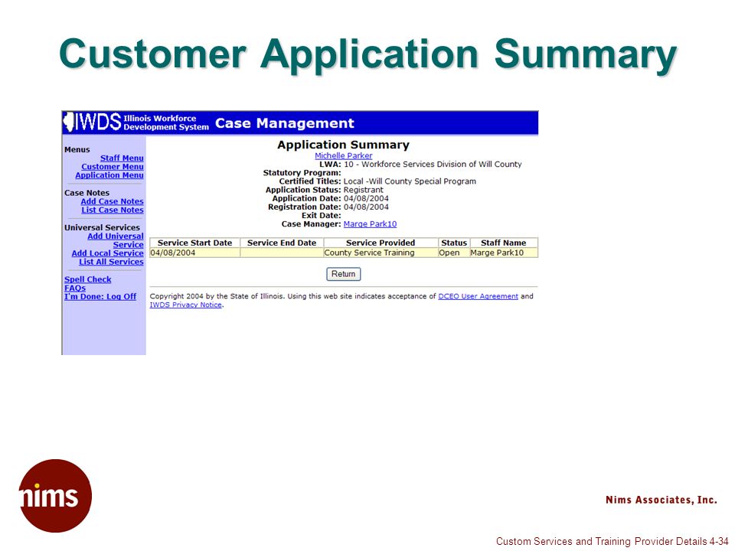Image resolution: width=735 pixels, height=551 pixels.
Task: Select Add Universal Service link
Action: [116, 240]
